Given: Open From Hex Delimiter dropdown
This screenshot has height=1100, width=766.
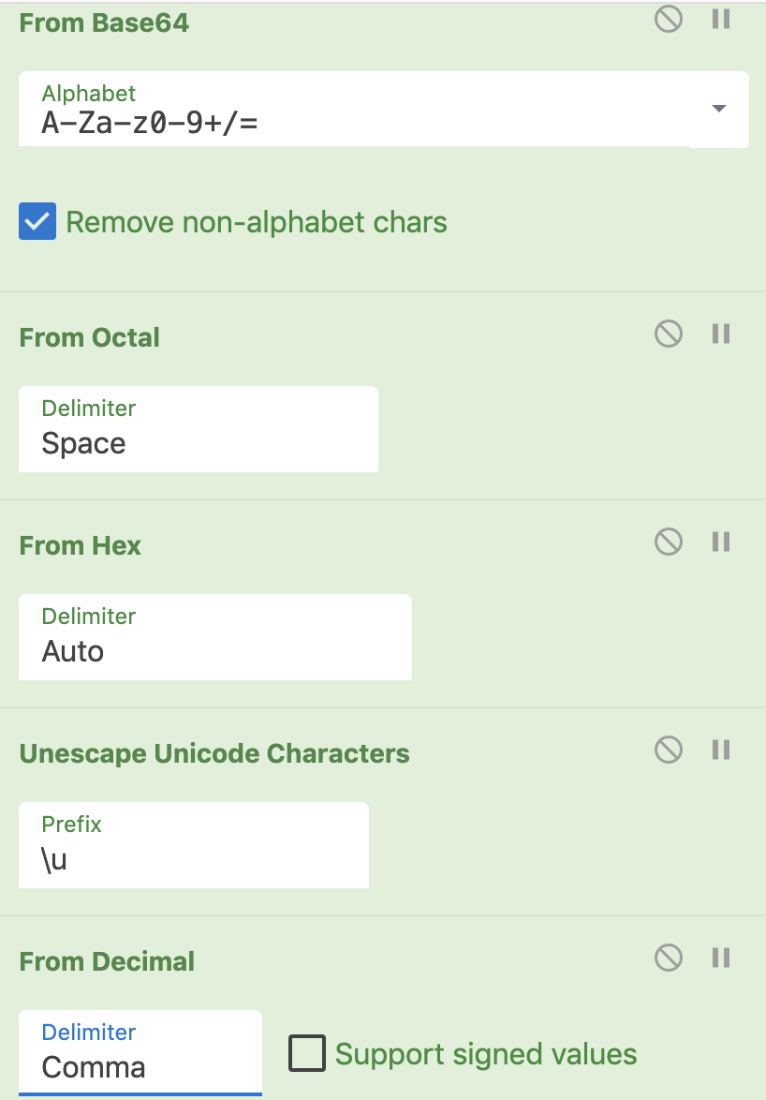Looking at the screenshot, I should click(x=214, y=638).
